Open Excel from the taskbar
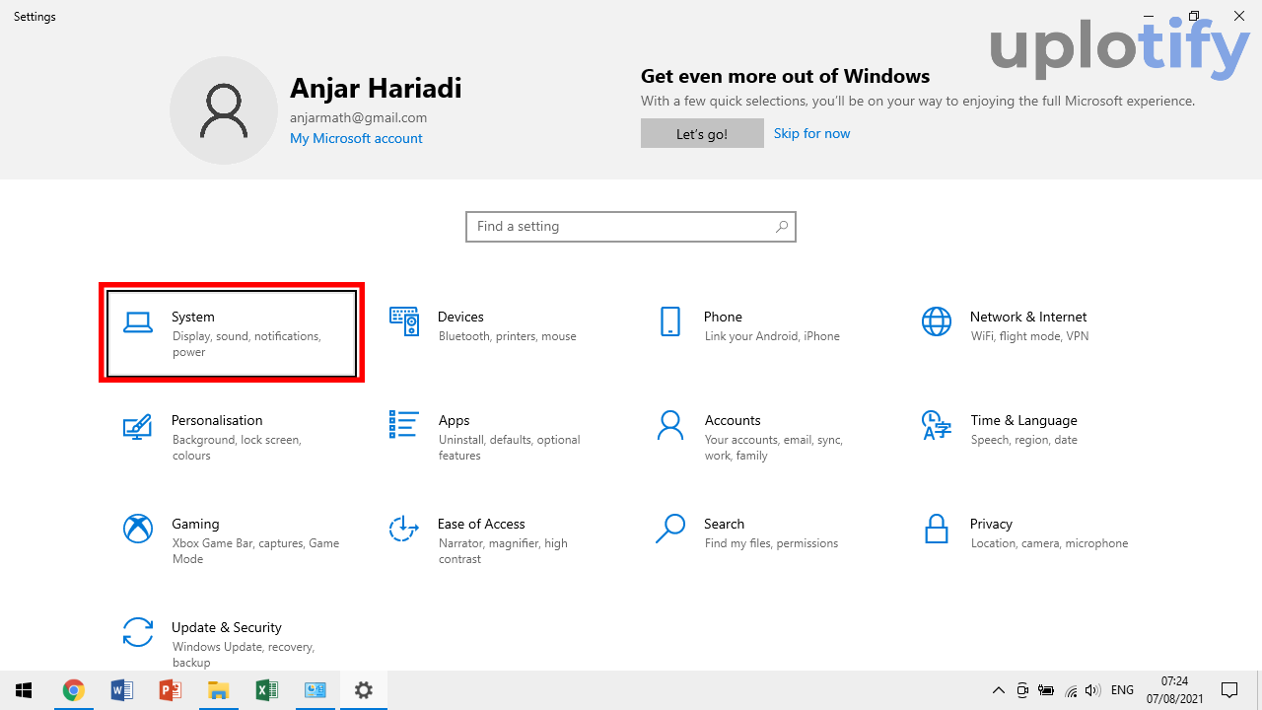Screen dimensions: 1262x710 [x=266, y=690]
